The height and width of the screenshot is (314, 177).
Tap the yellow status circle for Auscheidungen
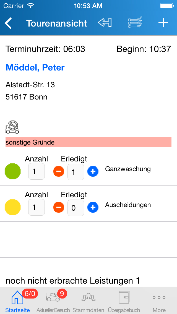point(13,207)
